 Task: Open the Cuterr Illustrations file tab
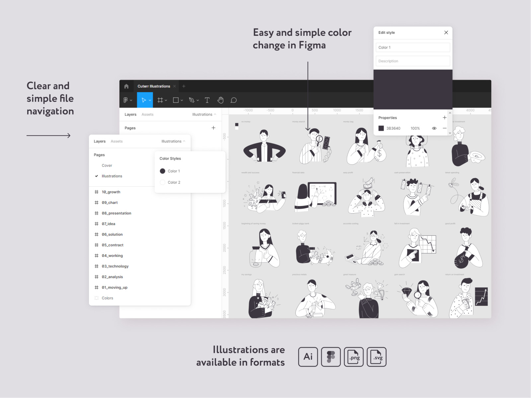pyautogui.click(x=154, y=86)
